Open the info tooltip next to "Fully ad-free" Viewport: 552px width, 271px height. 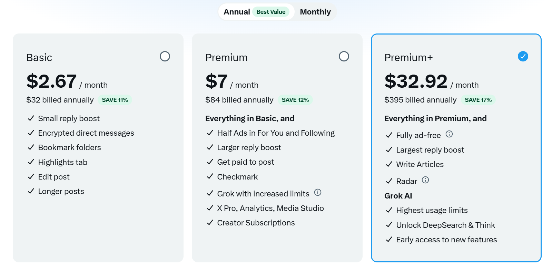tap(449, 134)
